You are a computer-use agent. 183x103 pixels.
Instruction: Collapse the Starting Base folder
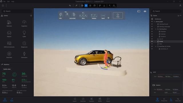pyautogui.click(x=156, y=29)
